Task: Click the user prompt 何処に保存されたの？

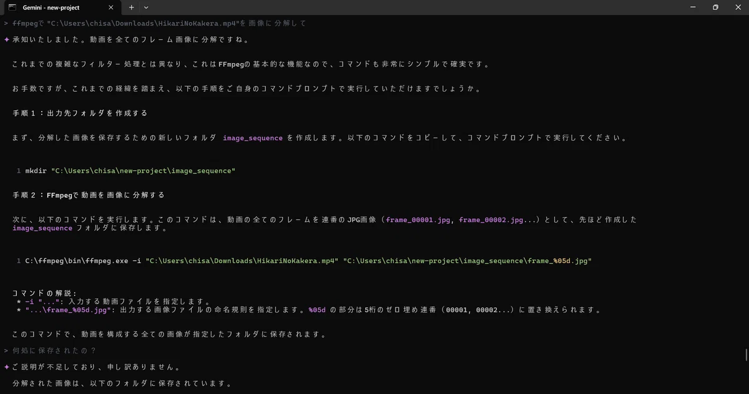Action: pos(50,350)
